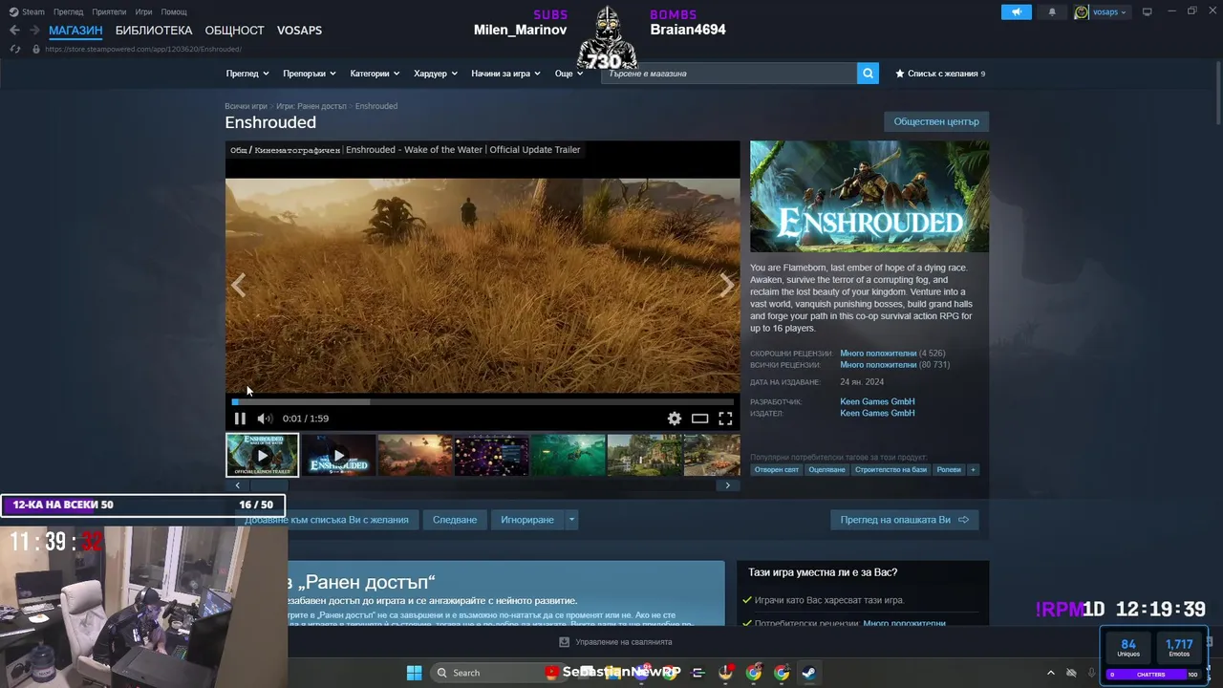Go to next media with right arrow
The image size is (1223, 688).
click(x=727, y=285)
